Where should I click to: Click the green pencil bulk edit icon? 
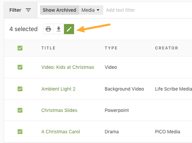69,29
